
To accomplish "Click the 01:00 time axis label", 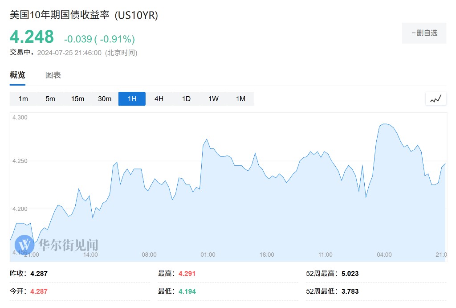I will point(208,255).
